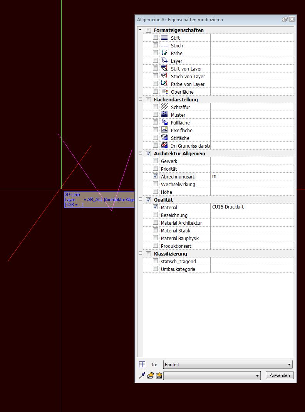
Task: Click the Füllfläche fill icon
Action: point(164,122)
